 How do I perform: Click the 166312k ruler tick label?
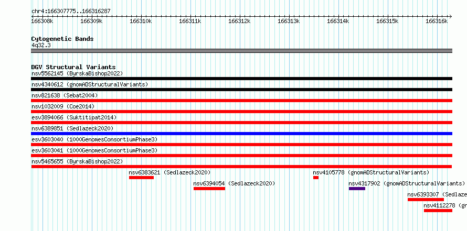click(240, 21)
